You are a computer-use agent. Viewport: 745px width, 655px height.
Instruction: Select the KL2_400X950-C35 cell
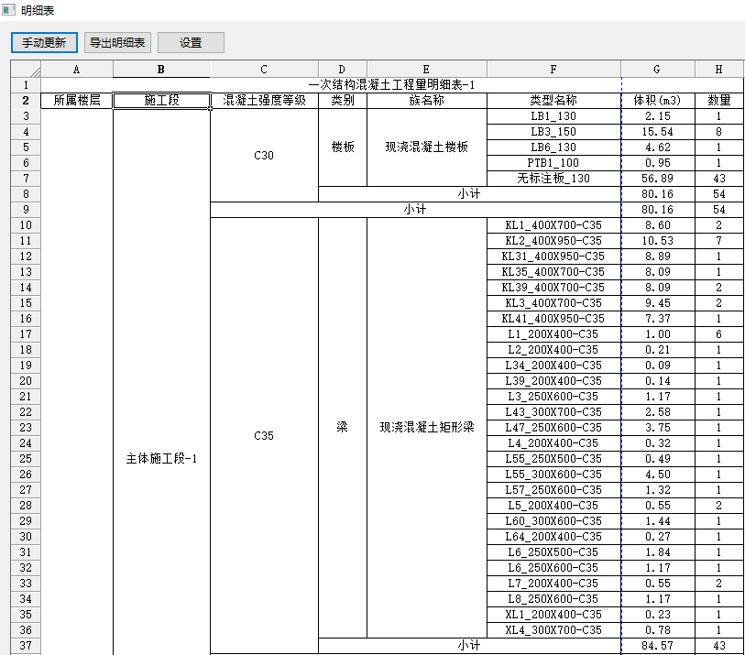(x=553, y=241)
